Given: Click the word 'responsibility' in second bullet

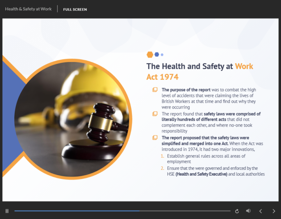Looking at the screenshot, I should (175, 131).
